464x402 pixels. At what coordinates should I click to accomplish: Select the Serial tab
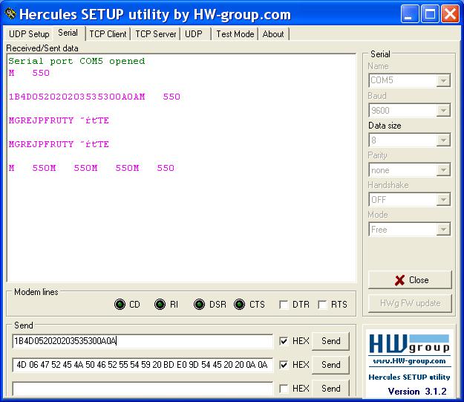pyautogui.click(x=68, y=33)
